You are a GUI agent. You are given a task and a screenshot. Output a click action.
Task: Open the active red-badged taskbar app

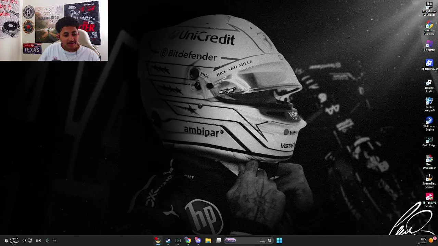coord(158,241)
